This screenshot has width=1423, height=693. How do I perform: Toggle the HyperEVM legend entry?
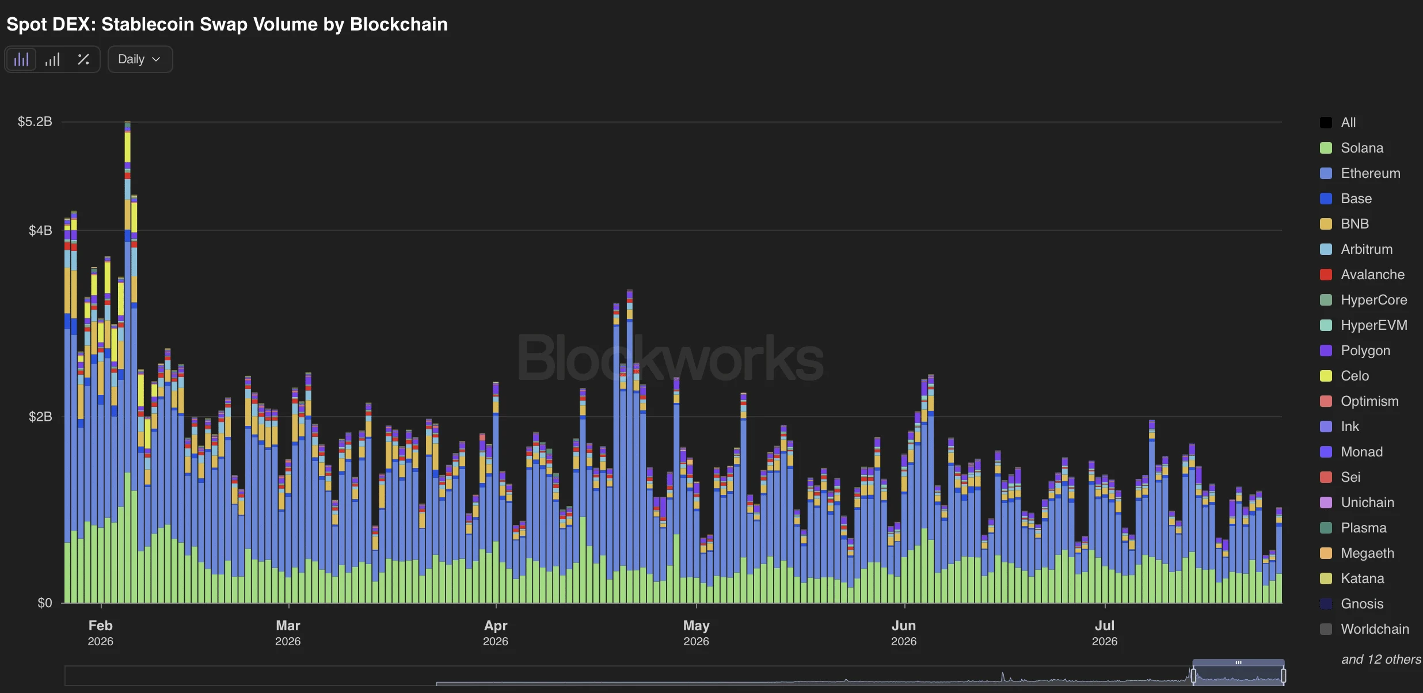pos(1363,325)
